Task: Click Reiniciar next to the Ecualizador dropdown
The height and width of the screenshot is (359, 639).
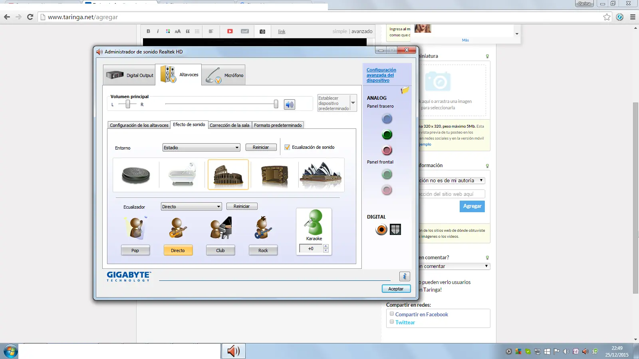Action: pos(242,206)
